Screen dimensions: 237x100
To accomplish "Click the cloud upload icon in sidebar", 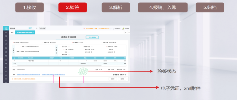I will coord(6,44).
